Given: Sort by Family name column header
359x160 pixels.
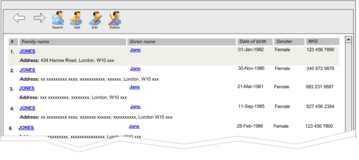Looking at the screenshot, I should pos(73,42).
